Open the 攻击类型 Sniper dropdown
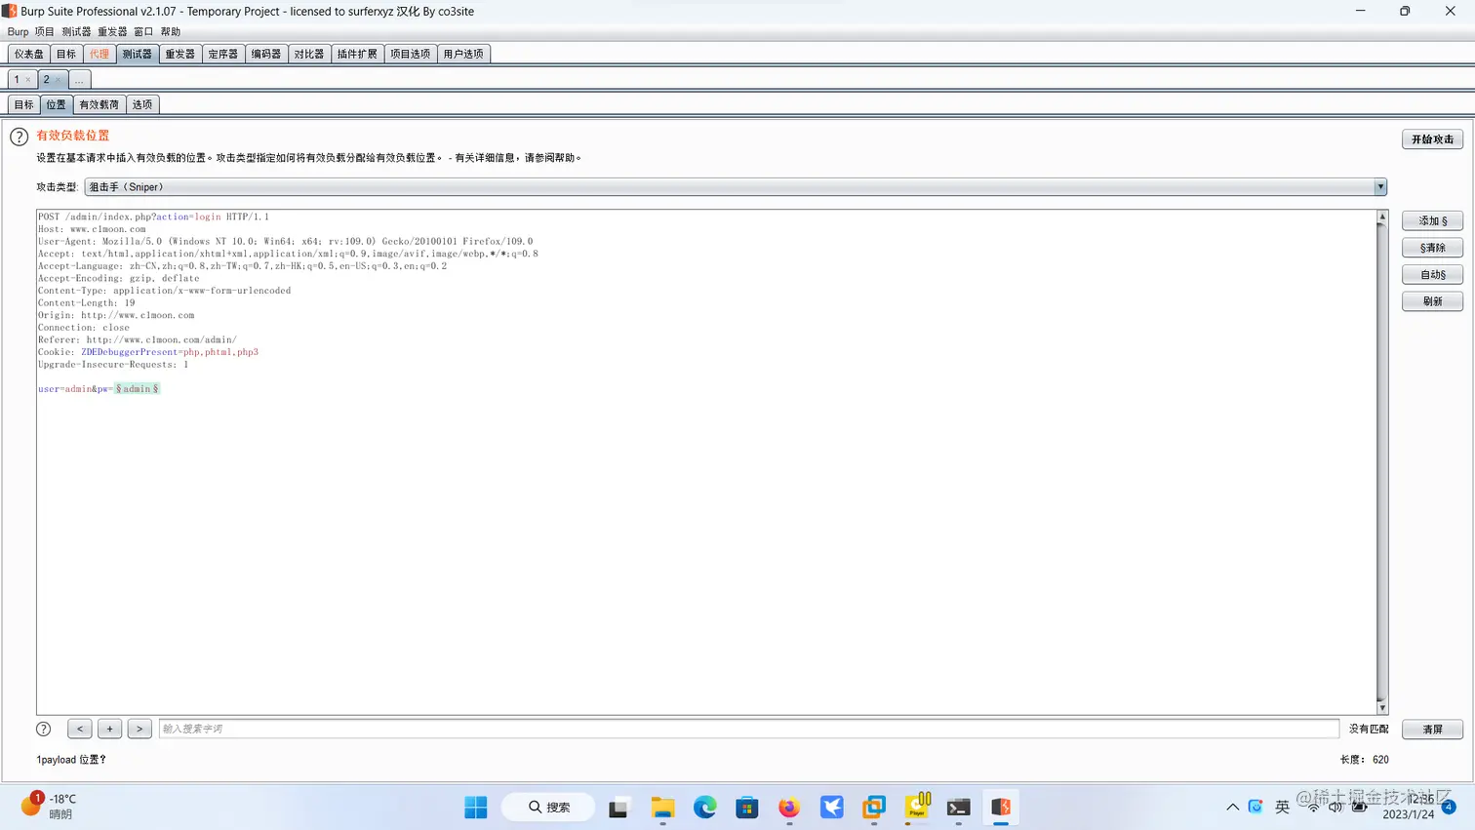 (736, 187)
